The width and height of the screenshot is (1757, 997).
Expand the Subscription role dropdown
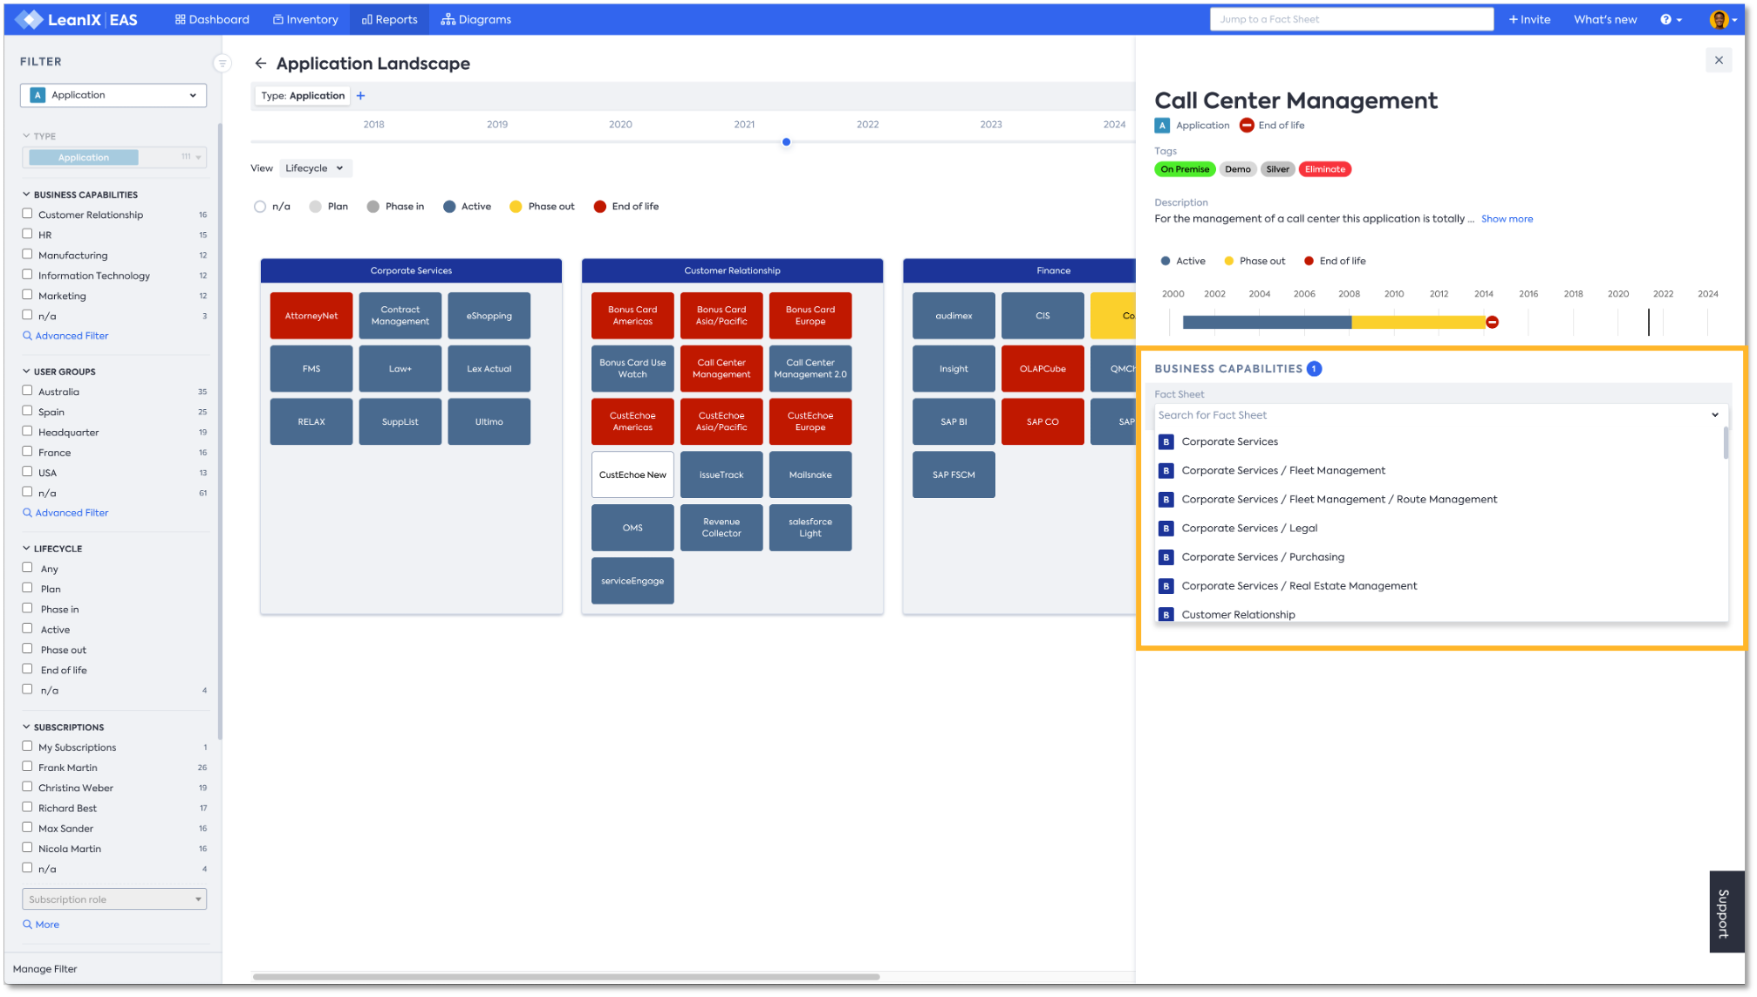[113, 899]
